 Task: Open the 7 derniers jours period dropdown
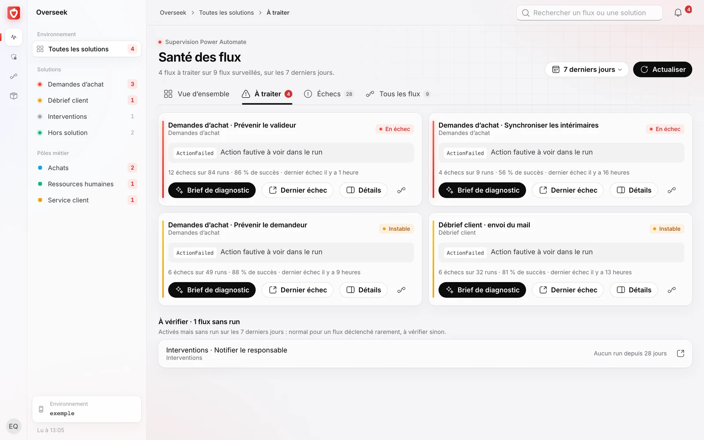click(x=587, y=70)
